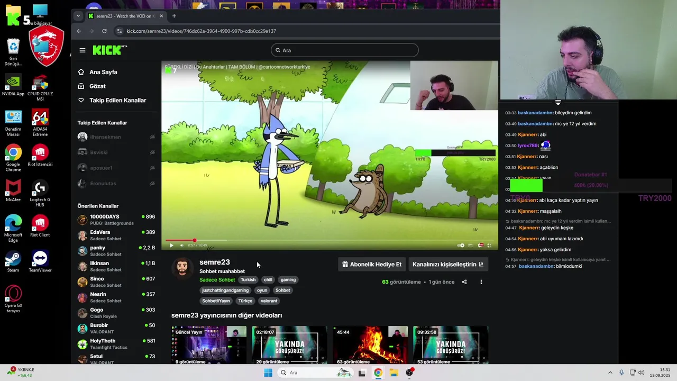Click Abonelik Hediye Et button
This screenshot has width=677, height=381.
click(x=372, y=264)
